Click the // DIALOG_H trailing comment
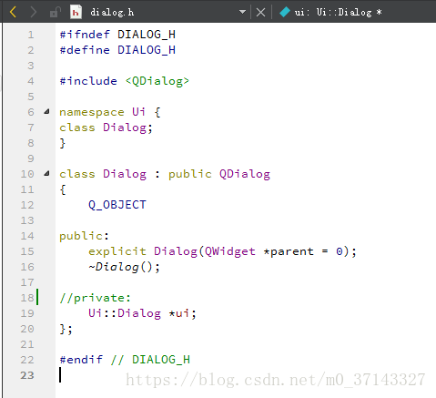This screenshot has height=398, width=436. (150, 360)
